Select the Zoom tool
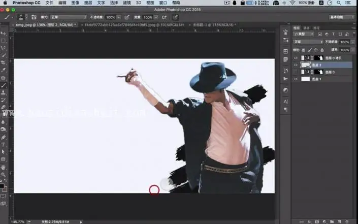The image size is (358, 224). (3, 175)
